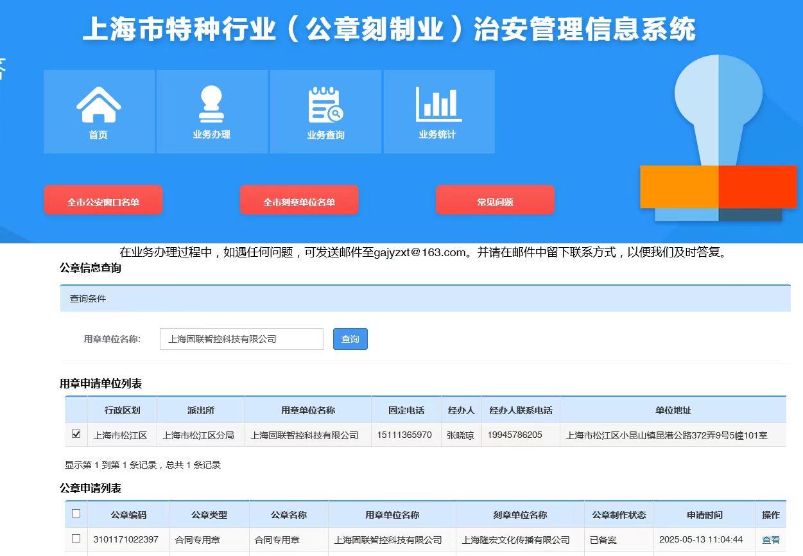The width and height of the screenshot is (803, 556).
Task: Click the 首页 home icon
Action: coord(99,106)
